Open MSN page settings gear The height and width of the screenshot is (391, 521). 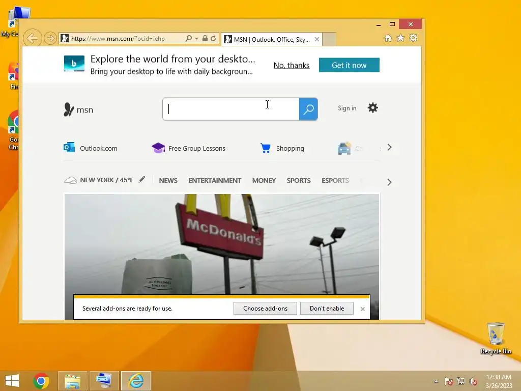373,108
